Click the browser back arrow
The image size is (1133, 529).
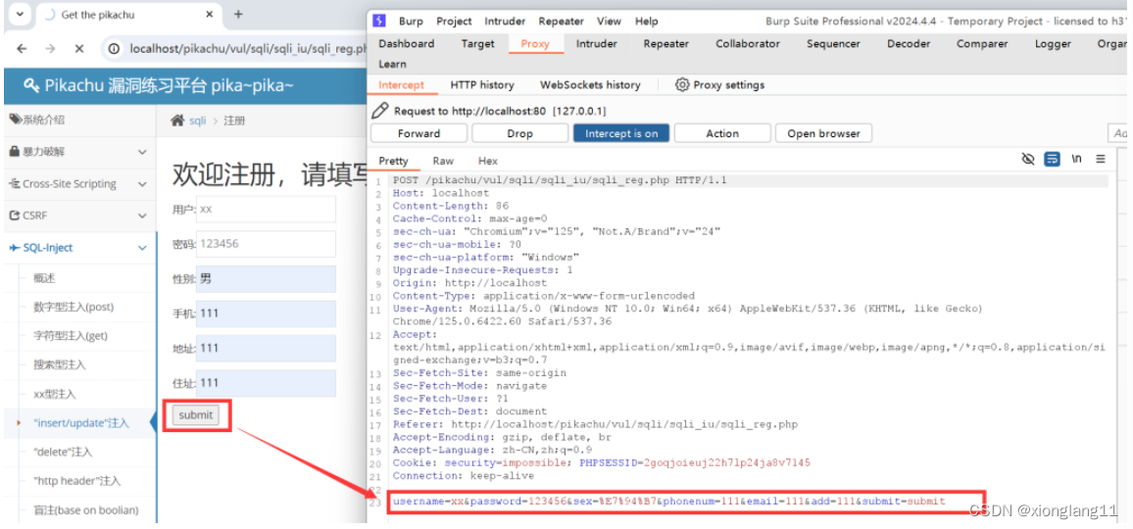[22, 48]
